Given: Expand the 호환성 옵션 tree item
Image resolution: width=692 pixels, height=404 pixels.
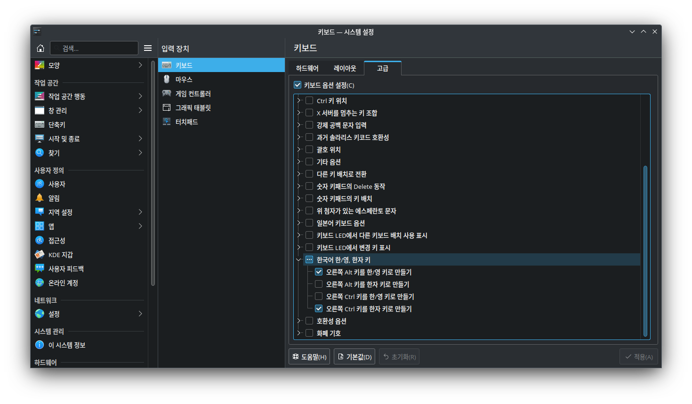Looking at the screenshot, I should [298, 321].
